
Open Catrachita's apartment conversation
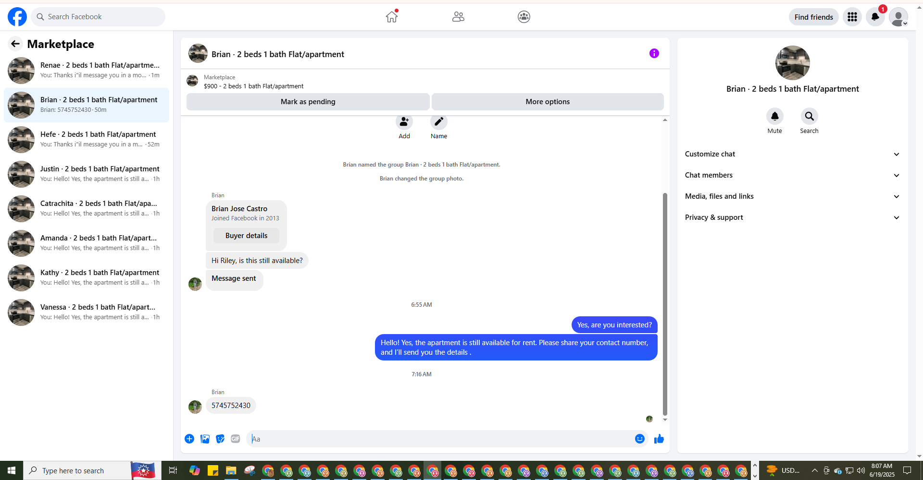pos(87,209)
